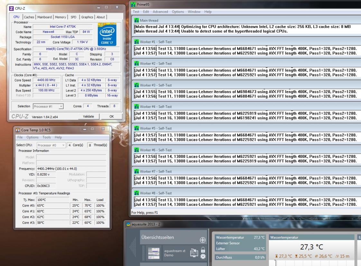Open the Memory tab in CPU-Z
This screenshot has height=266, width=361.
[x=60, y=17]
